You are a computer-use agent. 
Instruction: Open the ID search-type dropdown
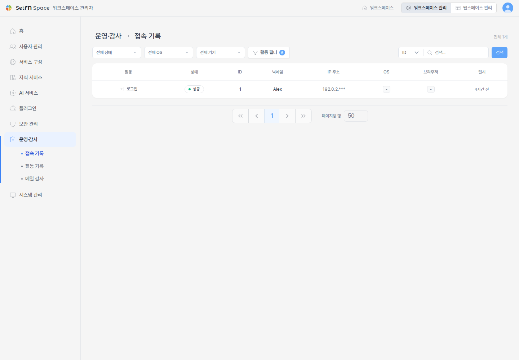[x=411, y=53]
